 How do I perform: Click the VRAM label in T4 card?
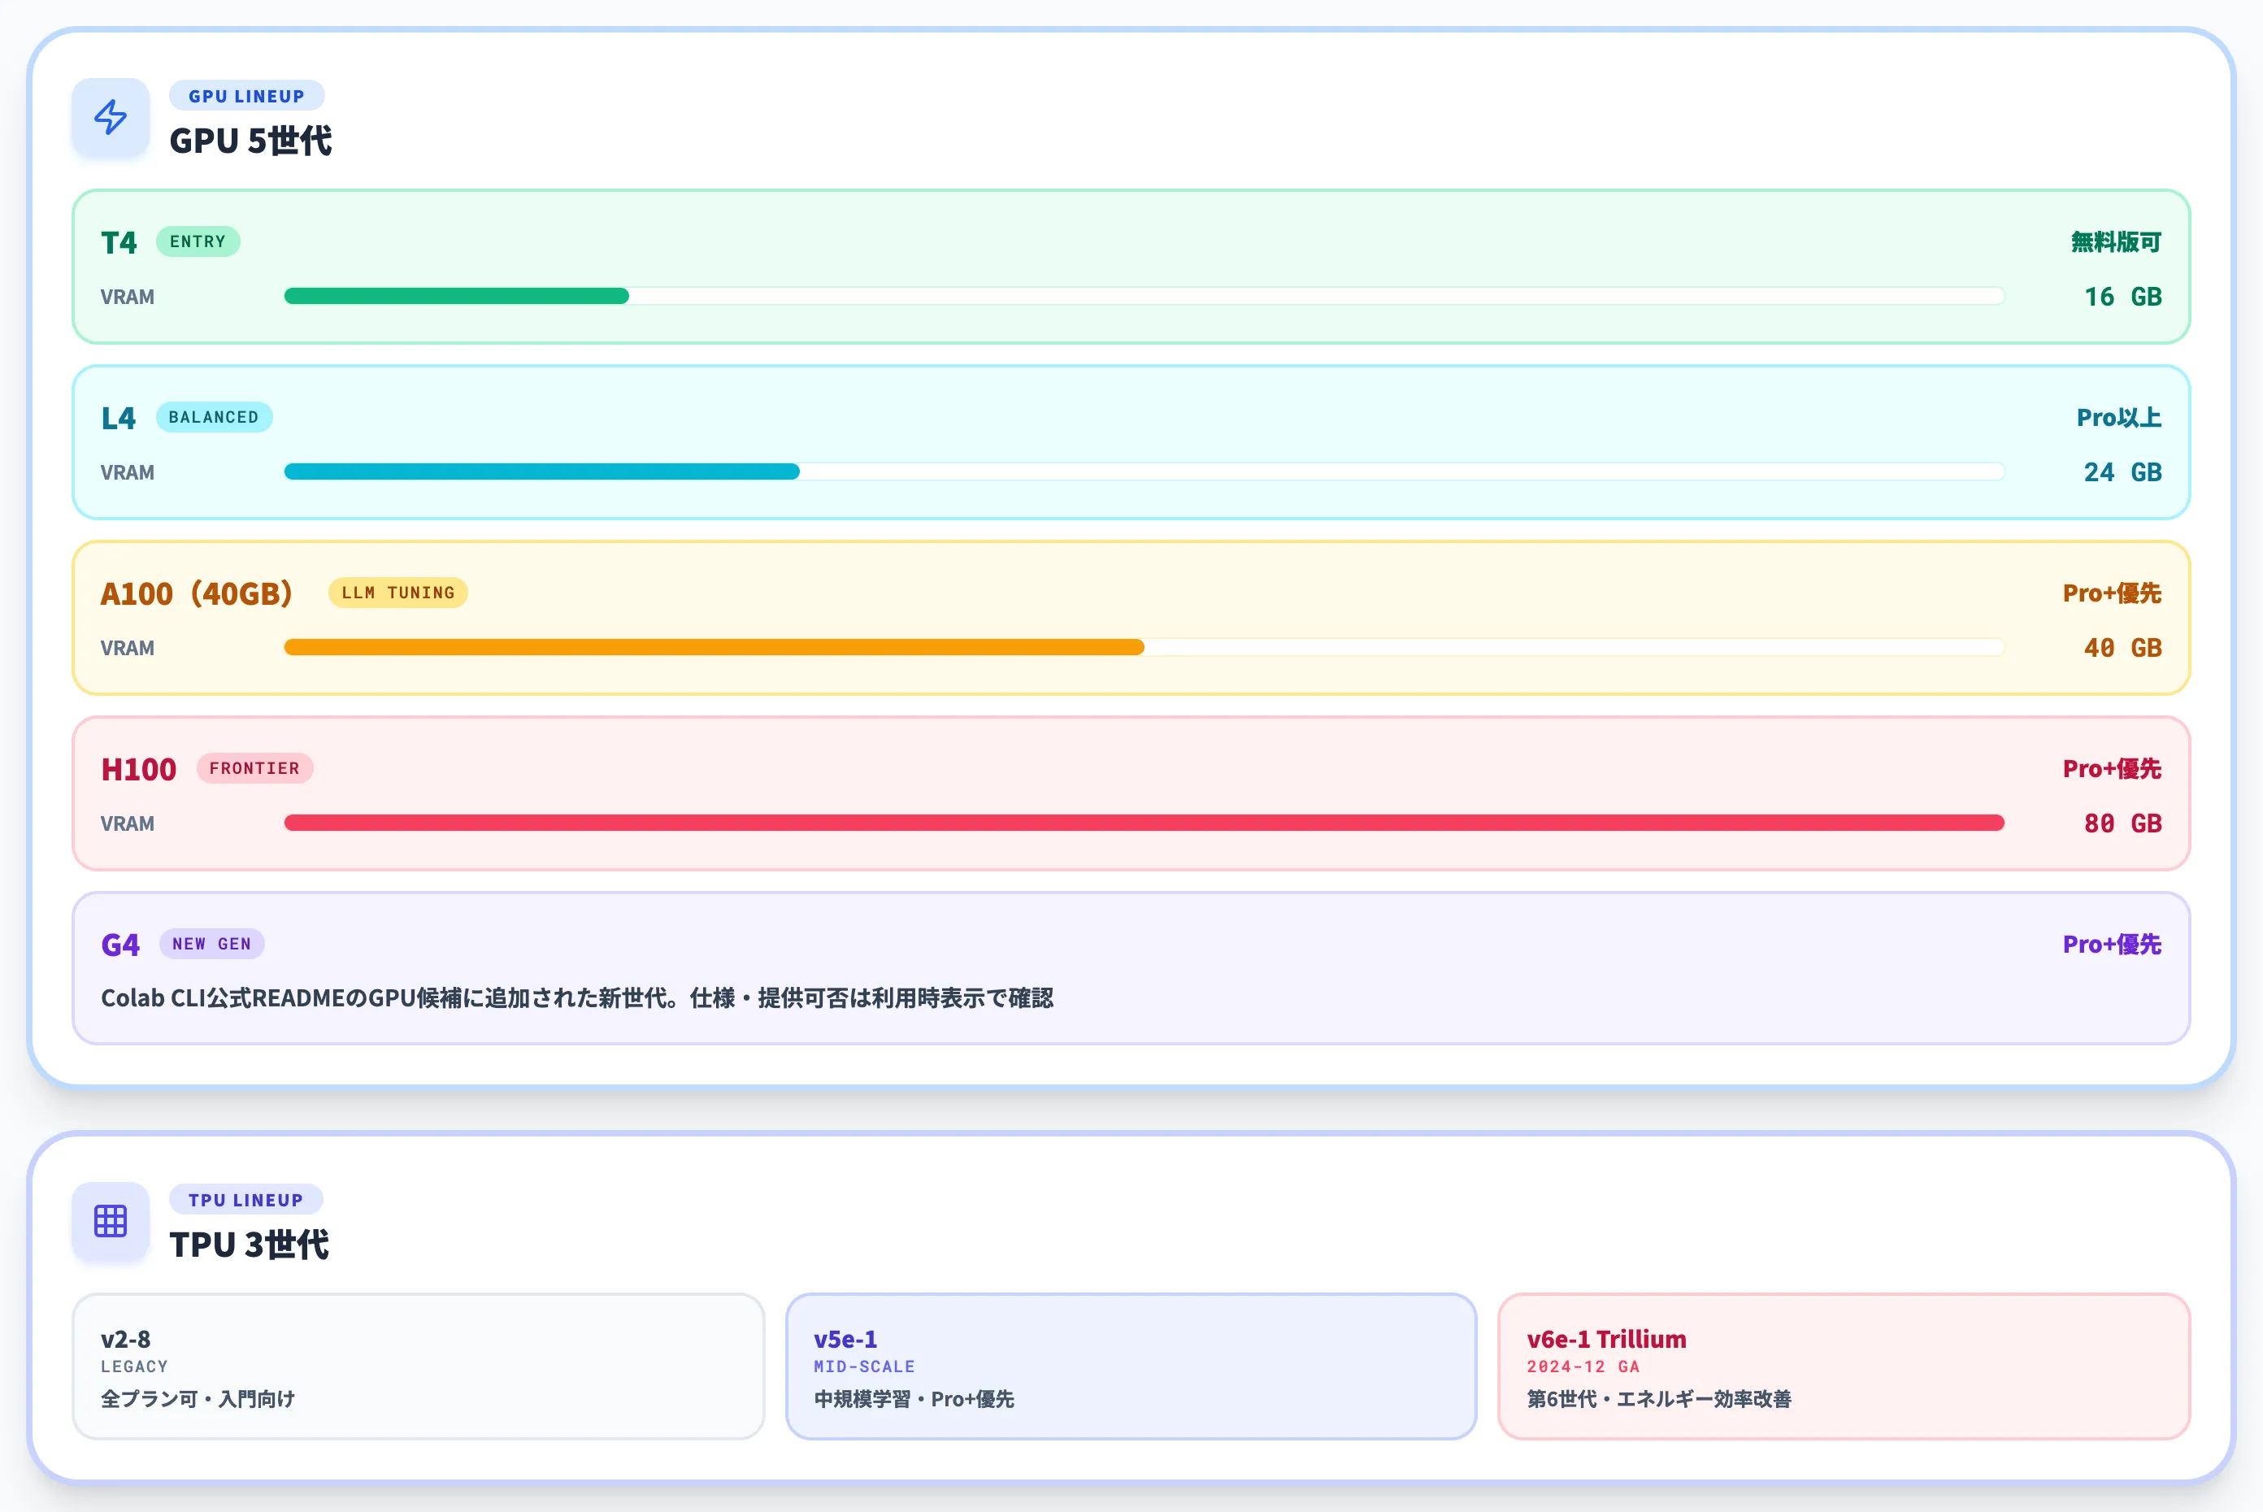coord(128,297)
